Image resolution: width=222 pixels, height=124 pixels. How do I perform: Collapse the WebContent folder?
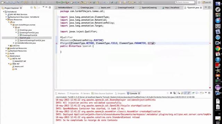click(6, 56)
